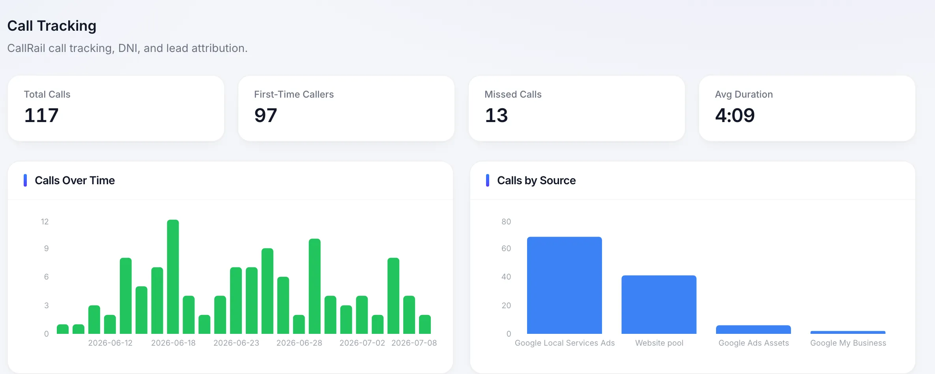Select the 13 missed calls value
This screenshot has height=374, width=935.
496,115
